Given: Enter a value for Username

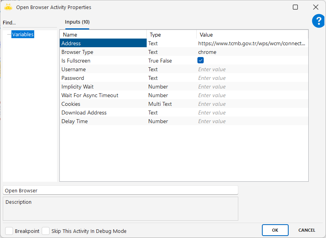Looking at the screenshot, I should click(252, 69).
